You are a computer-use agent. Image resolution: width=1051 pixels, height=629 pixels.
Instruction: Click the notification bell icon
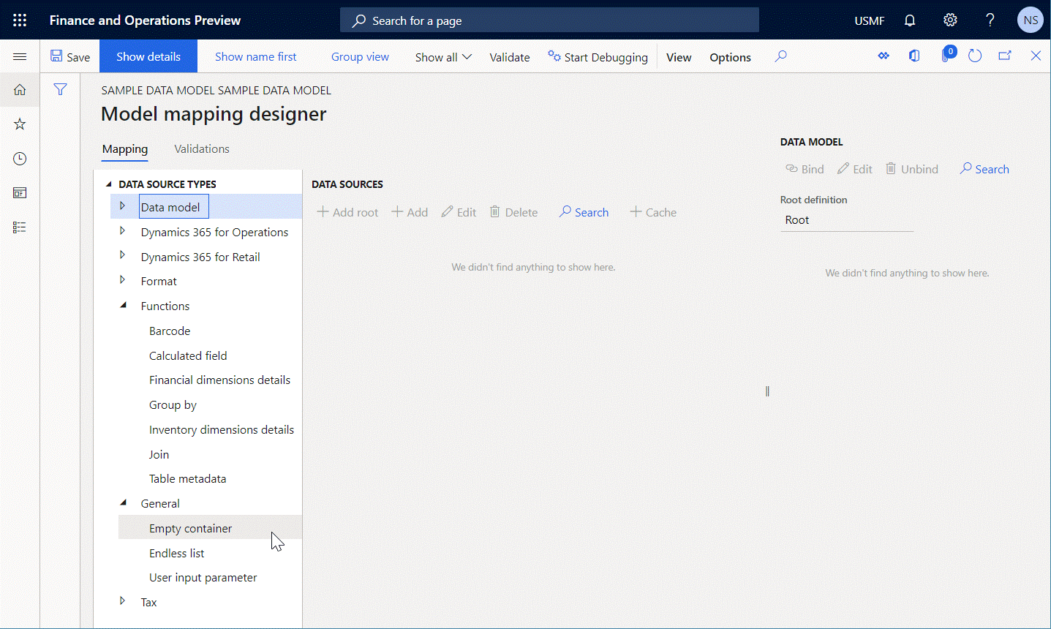pos(909,20)
